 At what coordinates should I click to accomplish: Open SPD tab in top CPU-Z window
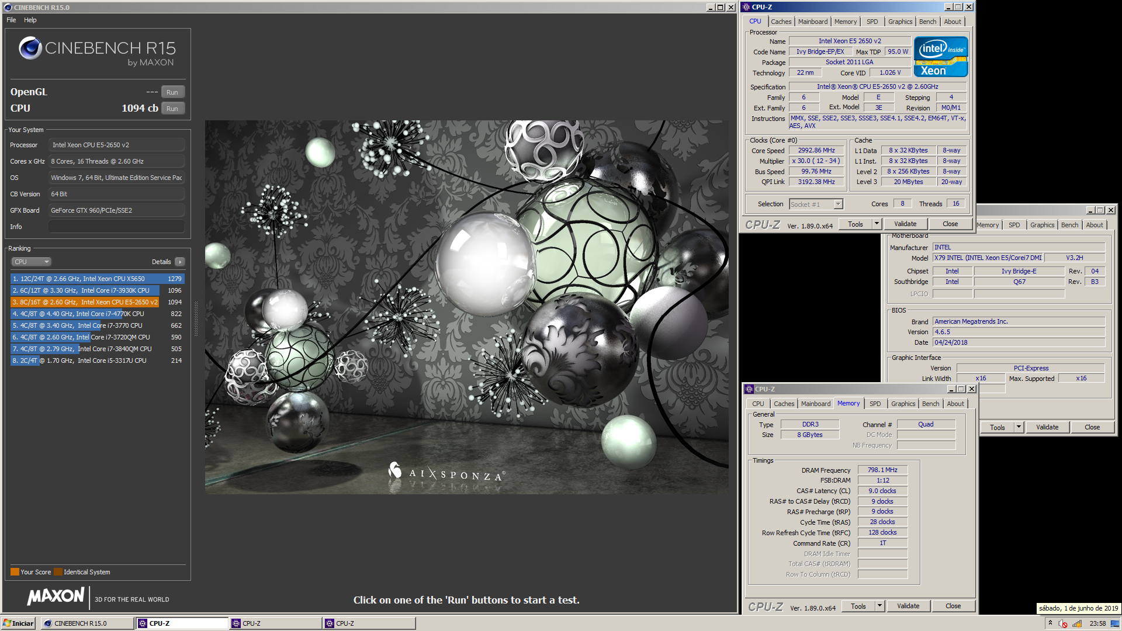point(872,22)
